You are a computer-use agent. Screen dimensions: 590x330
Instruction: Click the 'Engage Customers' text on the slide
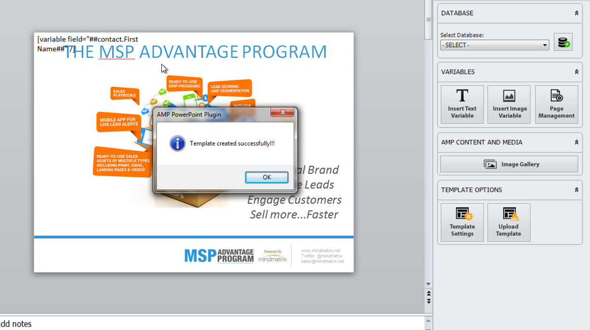click(x=294, y=200)
